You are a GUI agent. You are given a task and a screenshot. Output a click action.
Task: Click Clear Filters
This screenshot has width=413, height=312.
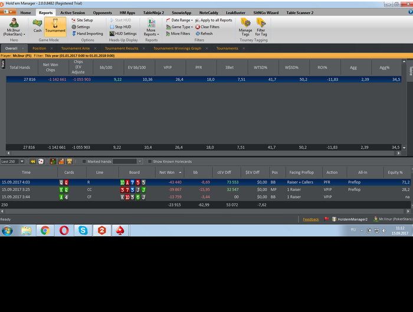(x=207, y=27)
